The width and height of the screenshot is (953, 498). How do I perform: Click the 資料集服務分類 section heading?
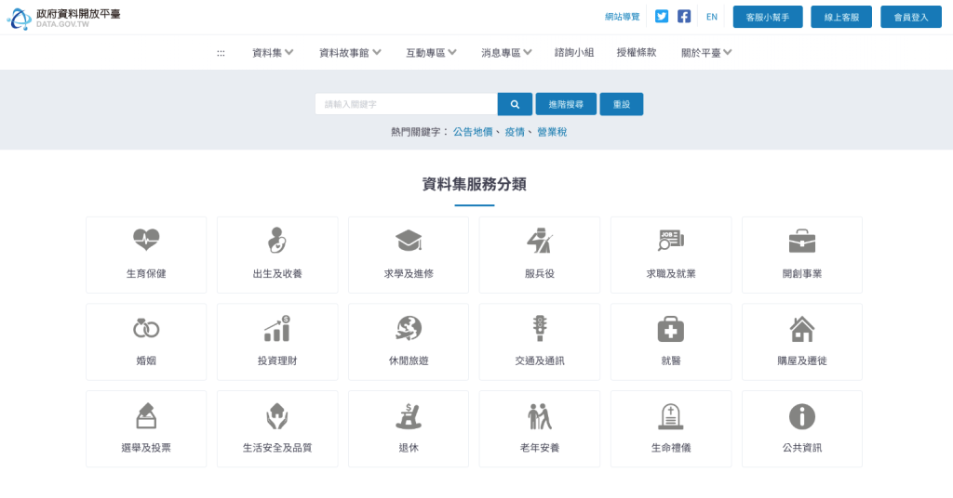tap(474, 184)
